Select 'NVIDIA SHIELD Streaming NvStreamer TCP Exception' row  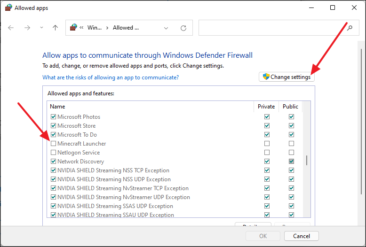(x=123, y=188)
